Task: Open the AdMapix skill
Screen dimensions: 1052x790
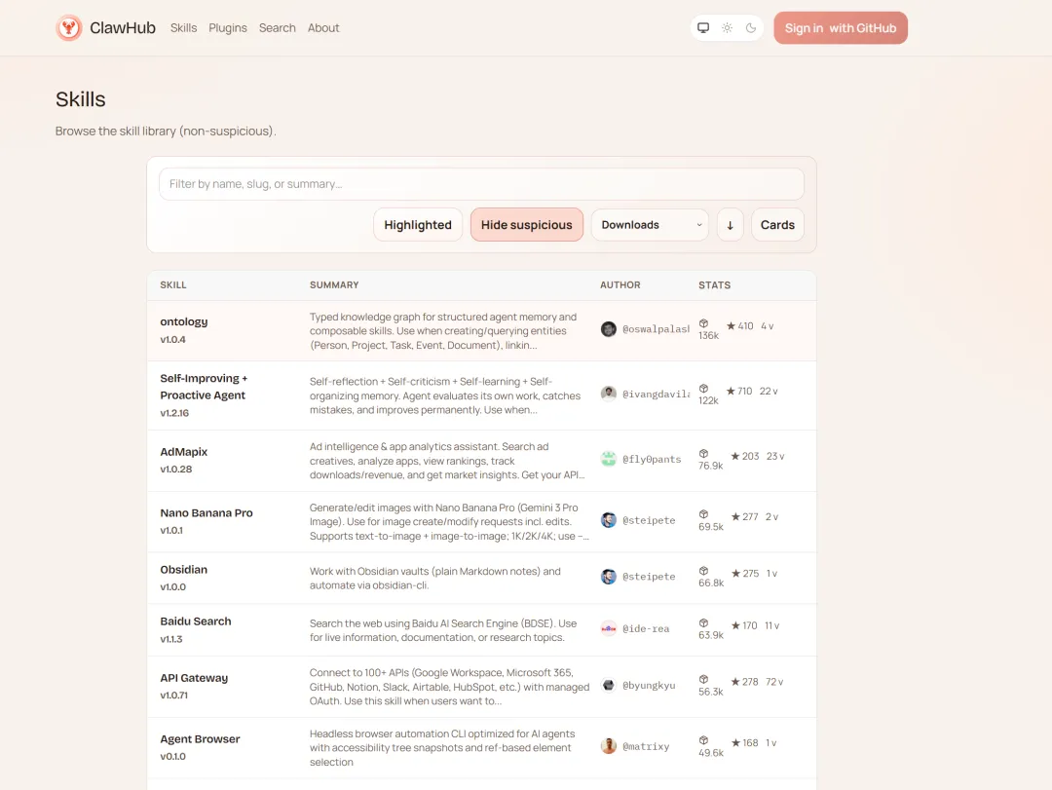Action: (184, 452)
